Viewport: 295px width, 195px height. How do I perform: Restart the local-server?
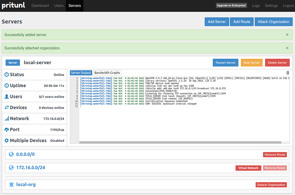click(225, 62)
